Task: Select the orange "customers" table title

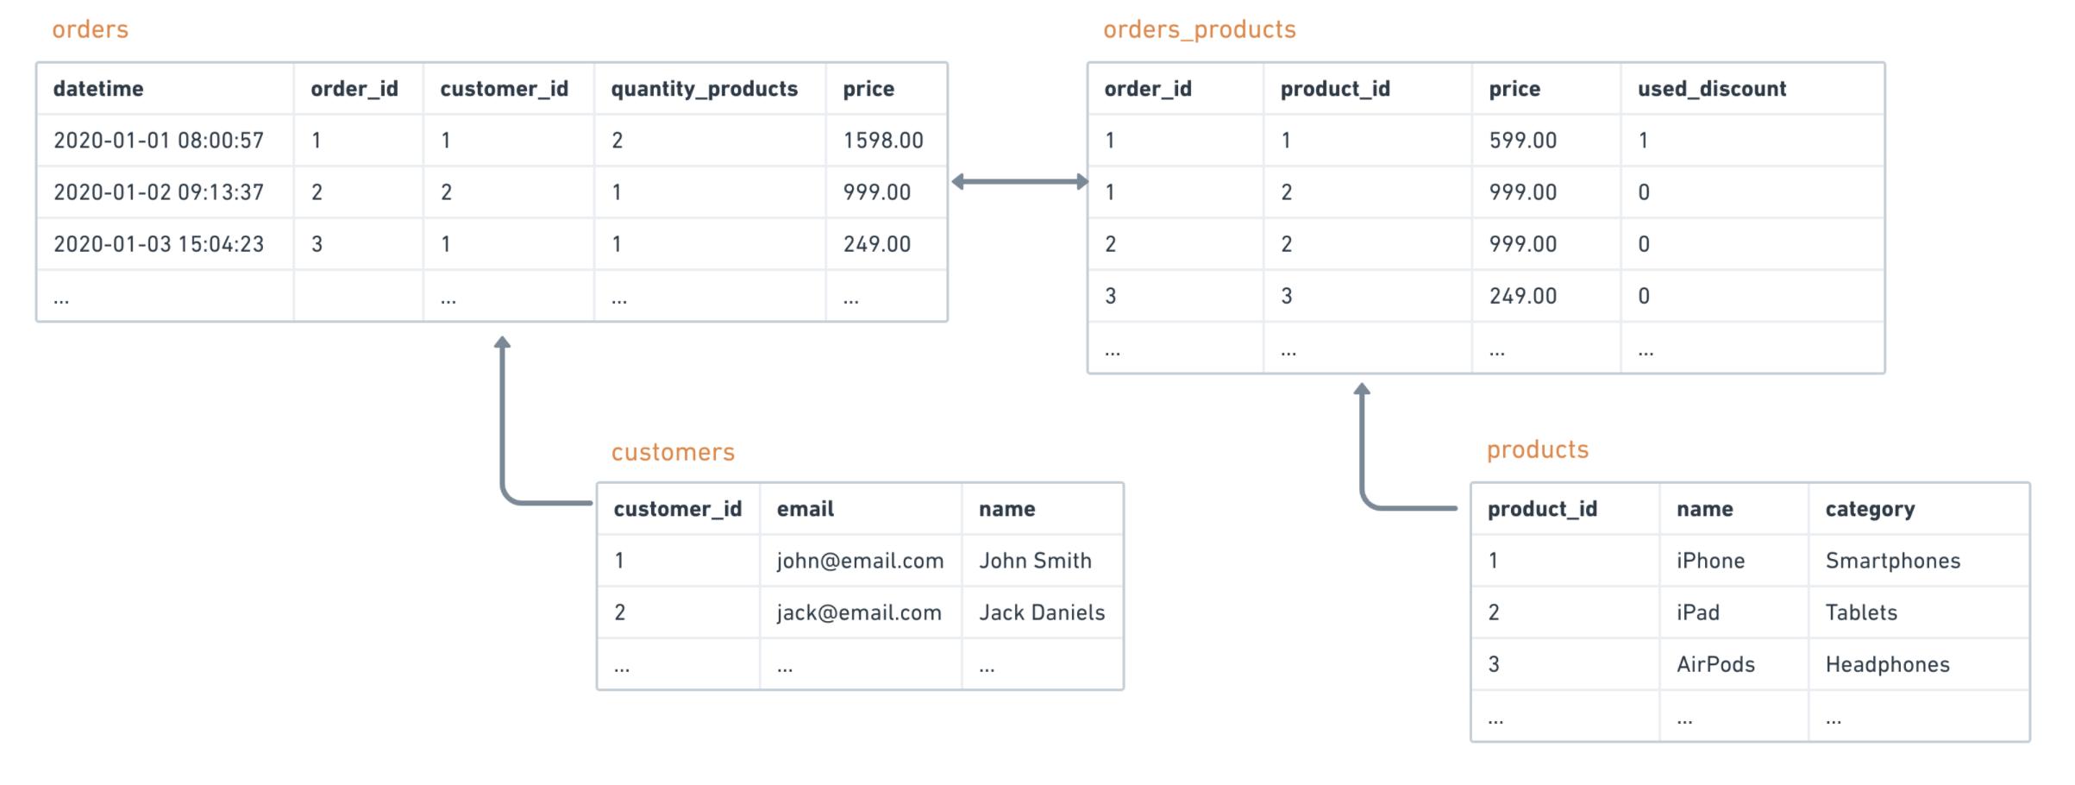Action: pos(673,452)
